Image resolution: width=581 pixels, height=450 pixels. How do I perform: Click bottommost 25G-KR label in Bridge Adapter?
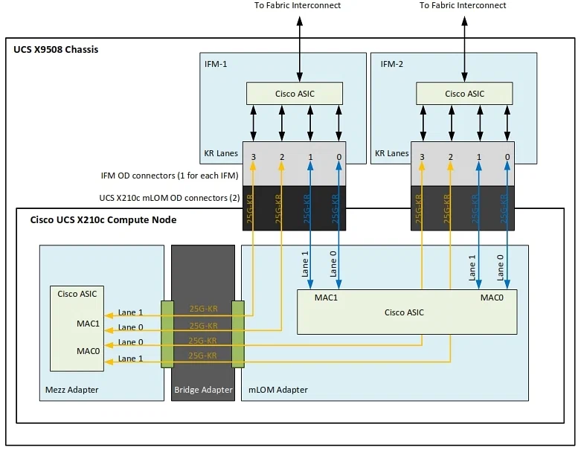coord(202,356)
